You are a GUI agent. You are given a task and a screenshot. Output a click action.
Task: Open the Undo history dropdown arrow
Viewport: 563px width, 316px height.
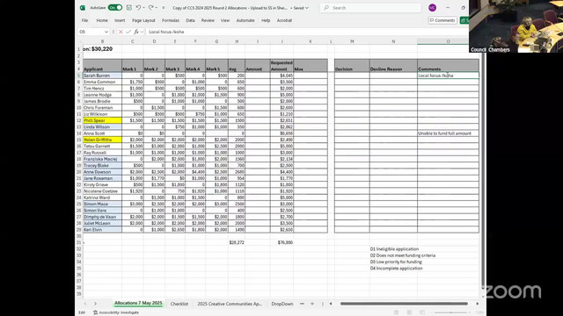point(143,8)
